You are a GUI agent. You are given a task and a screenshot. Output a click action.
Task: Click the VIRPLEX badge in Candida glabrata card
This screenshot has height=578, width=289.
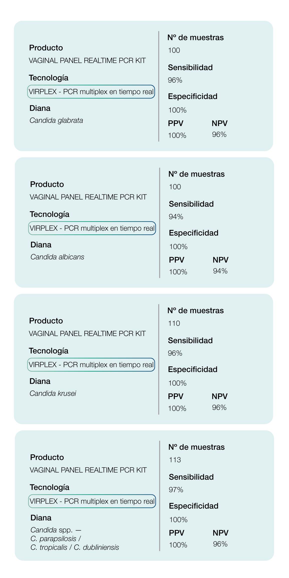click(x=91, y=92)
